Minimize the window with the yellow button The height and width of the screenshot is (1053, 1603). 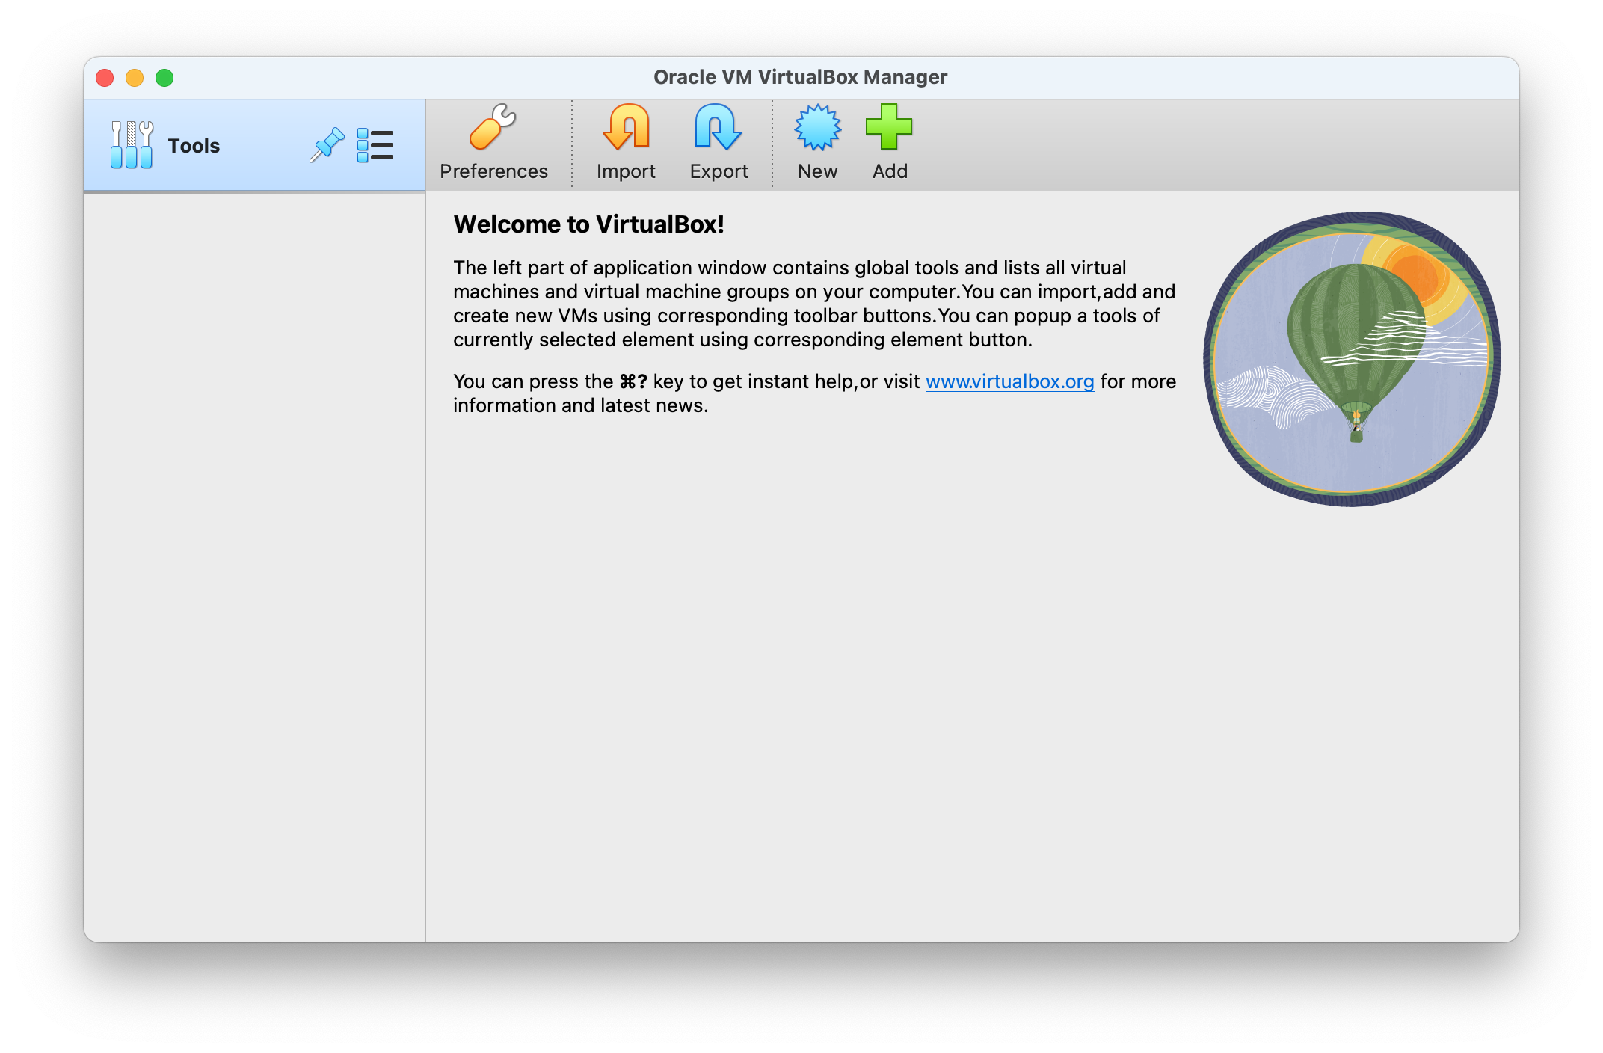(135, 78)
